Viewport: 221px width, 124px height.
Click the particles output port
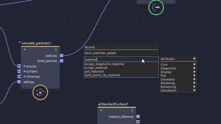(x=61, y=56)
